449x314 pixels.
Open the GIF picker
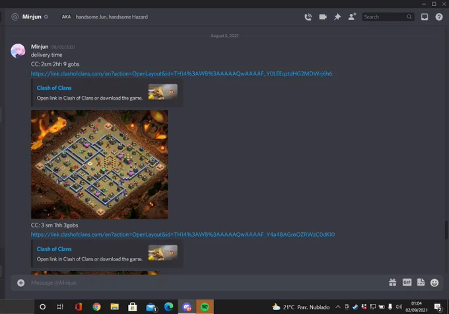click(407, 282)
